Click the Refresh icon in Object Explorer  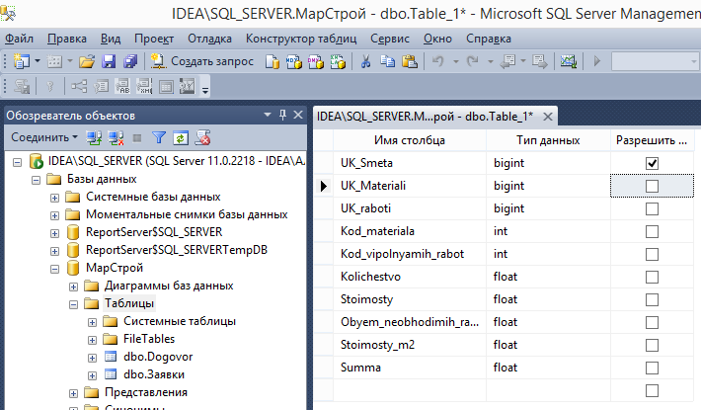click(x=180, y=137)
